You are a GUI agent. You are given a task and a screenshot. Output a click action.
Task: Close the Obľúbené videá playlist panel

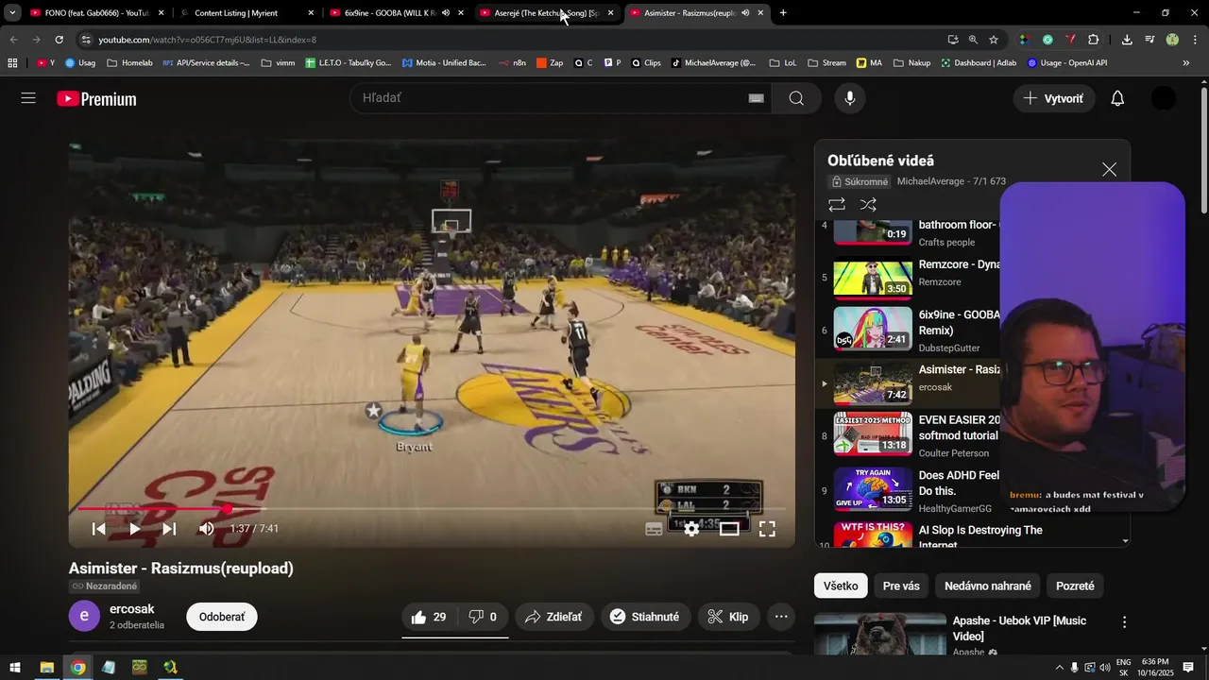click(x=1109, y=169)
